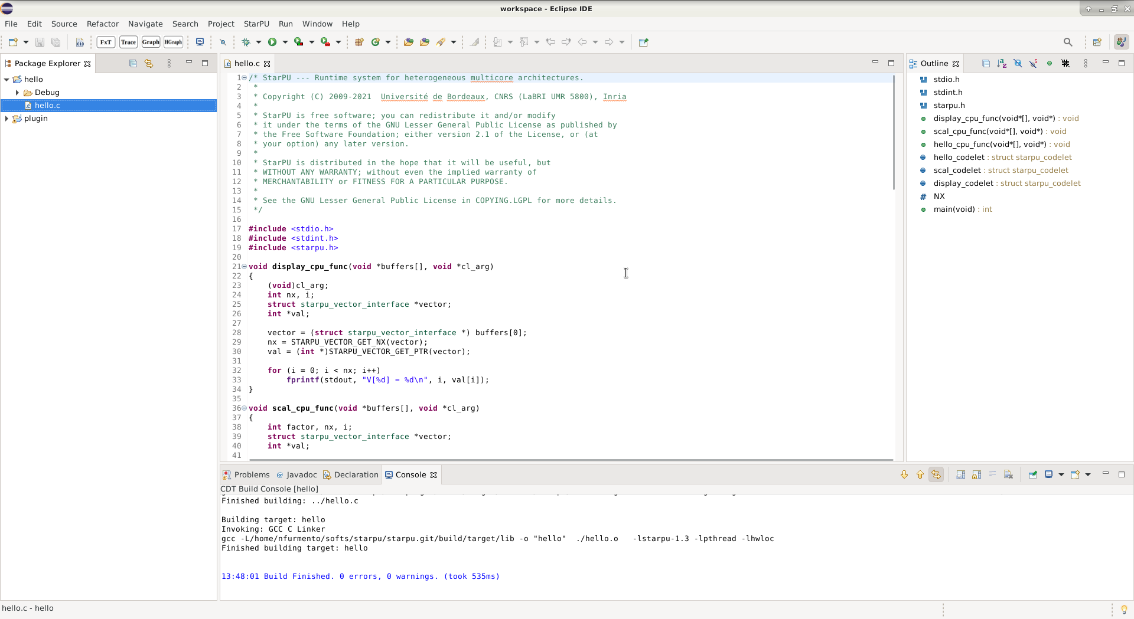Select main(void) in Outline
The height and width of the screenshot is (619, 1134).
point(963,209)
